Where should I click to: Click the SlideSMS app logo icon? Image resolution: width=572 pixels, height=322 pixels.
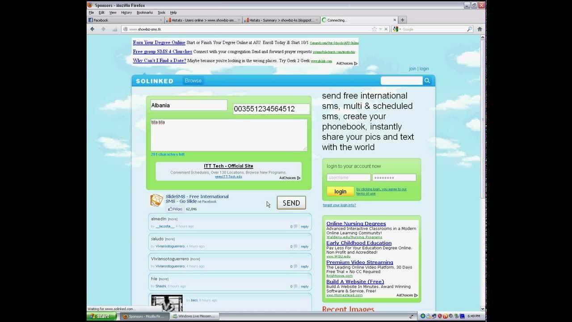click(x=156, y=200)
